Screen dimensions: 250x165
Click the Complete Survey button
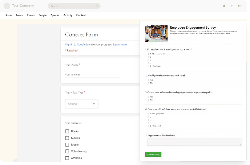point(153,154)
